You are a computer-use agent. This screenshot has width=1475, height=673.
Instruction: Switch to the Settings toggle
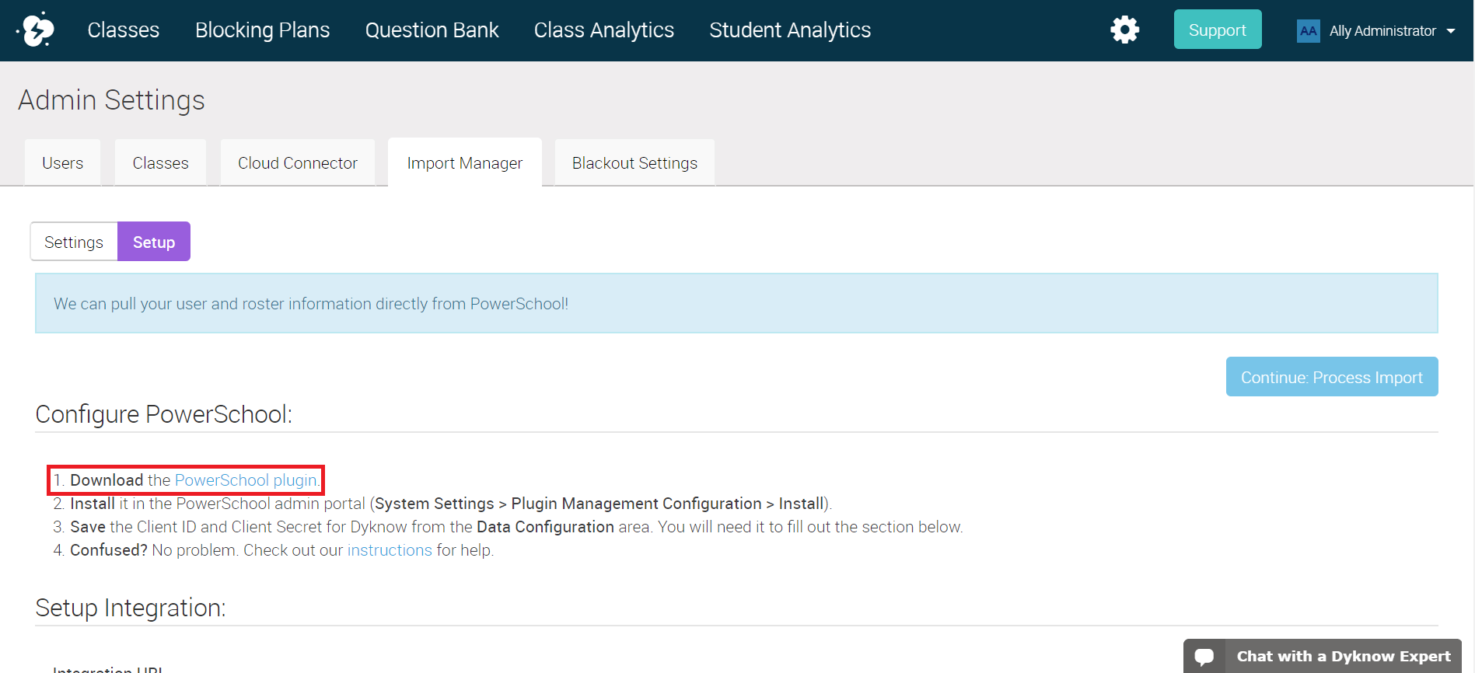[x=74, y=242]
